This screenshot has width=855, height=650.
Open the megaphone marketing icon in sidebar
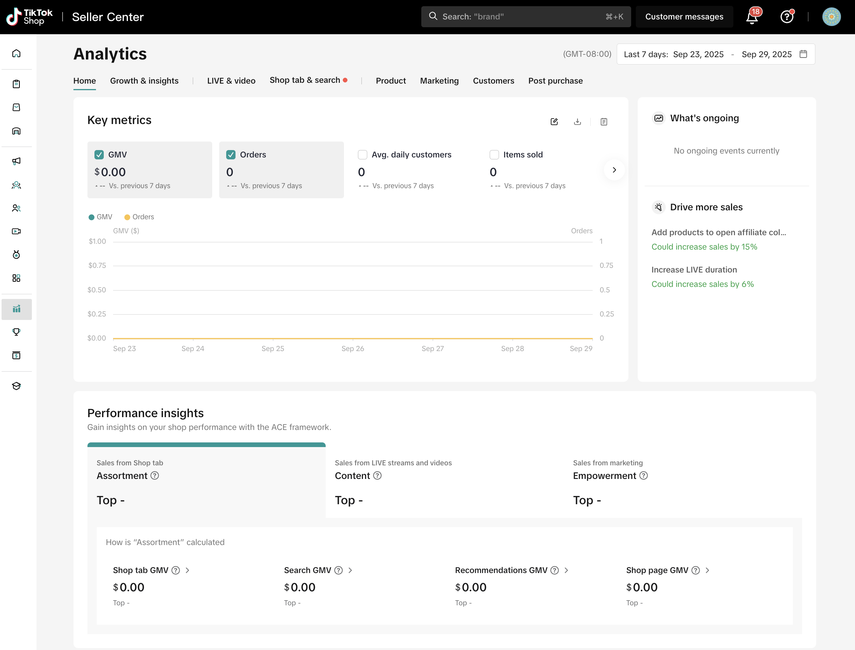(x=16, y=161)
